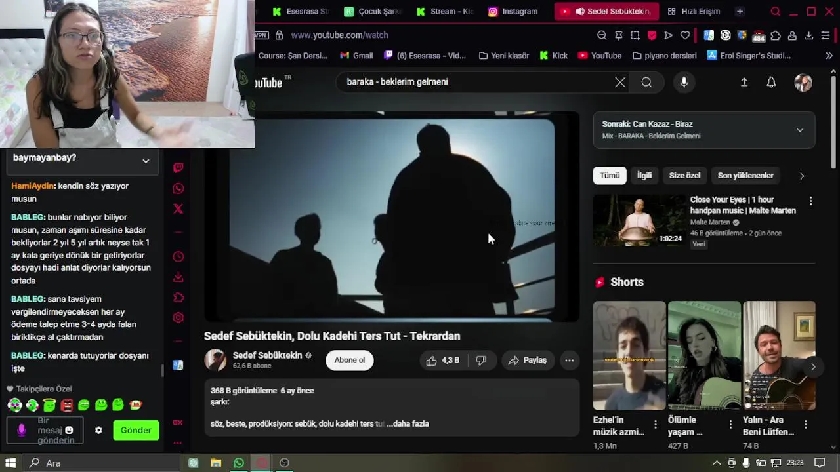Screen dimensions: 840x472
Task: Open YouTube notifications bell
Action: pyautogui.click(x=771, y=82)
